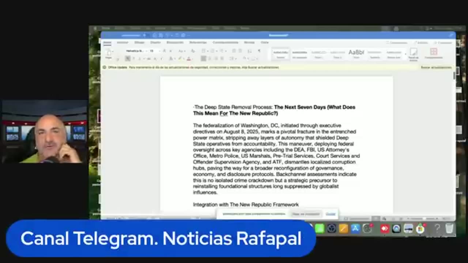
Task: Open the red AnyDesk icon in the Dock
Action: point(385,229)
